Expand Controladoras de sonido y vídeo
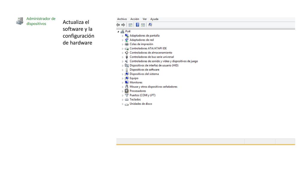Screen dimensions: 306x172 pyautogui.click(x=123, y=62)
